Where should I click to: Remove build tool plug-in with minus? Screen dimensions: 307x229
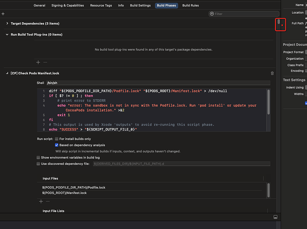pos(45,62)
